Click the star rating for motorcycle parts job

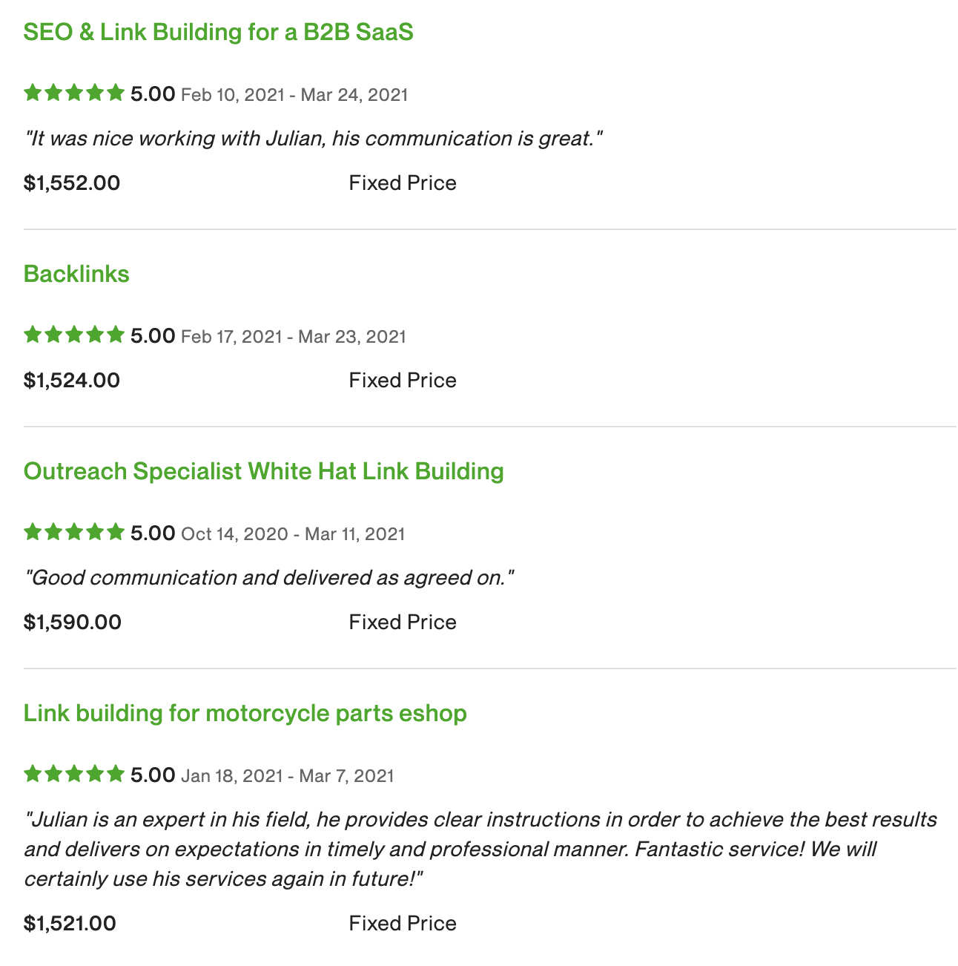[74, 775]
